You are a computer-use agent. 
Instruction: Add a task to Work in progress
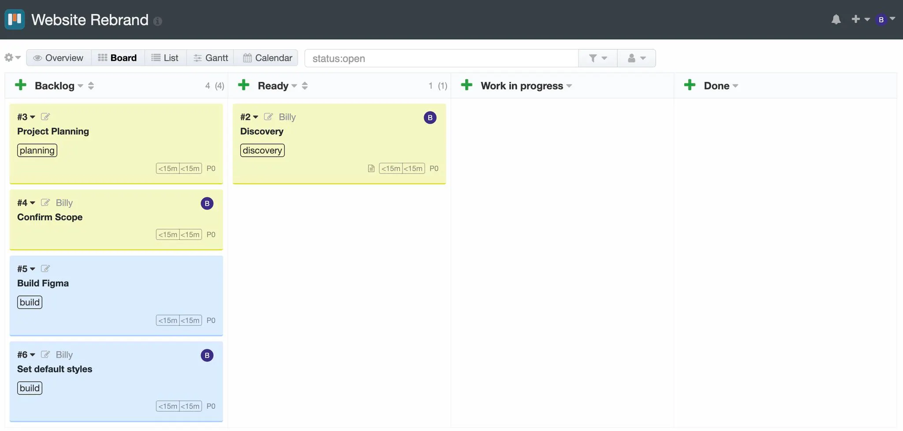467,85
